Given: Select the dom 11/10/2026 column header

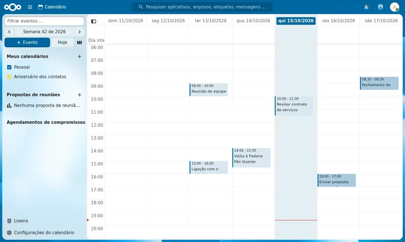Looking at the screenshot, I should (126, 21).
